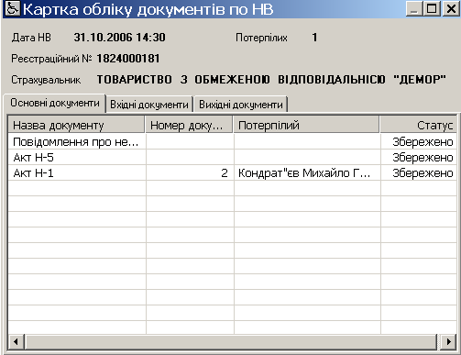Click the right scroll arrow
Viewport: 461px width, 355px height.
pyautogui.click(x=448, y=341)
